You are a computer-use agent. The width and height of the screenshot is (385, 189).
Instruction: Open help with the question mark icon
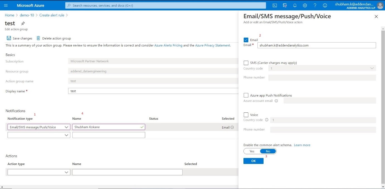point(314,5)
